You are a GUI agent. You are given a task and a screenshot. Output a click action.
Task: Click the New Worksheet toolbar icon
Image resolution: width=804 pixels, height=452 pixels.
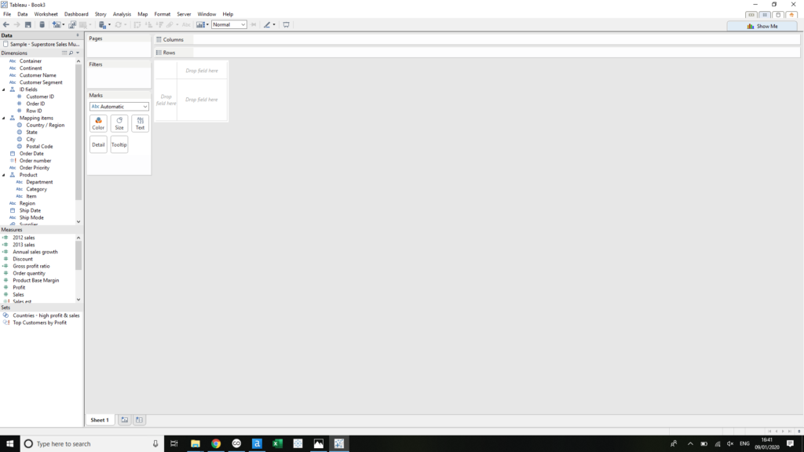pos(56,24)
